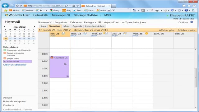Click the calendar vertical scrollbar thumb
Screen dimensions: 199x112
click(196, 78)
